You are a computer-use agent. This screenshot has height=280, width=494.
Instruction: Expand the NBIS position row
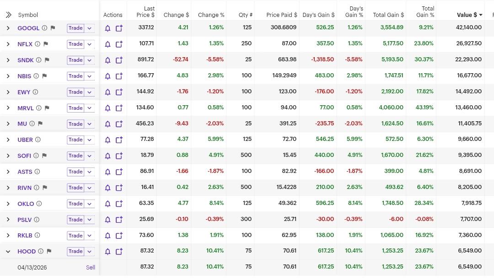[8, 76]
